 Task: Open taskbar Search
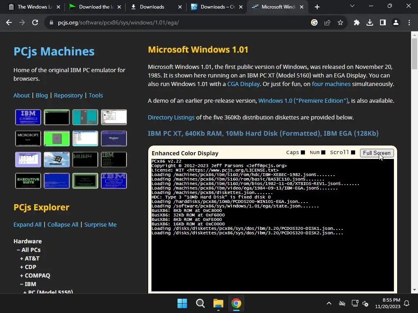[x=200, y=303]
